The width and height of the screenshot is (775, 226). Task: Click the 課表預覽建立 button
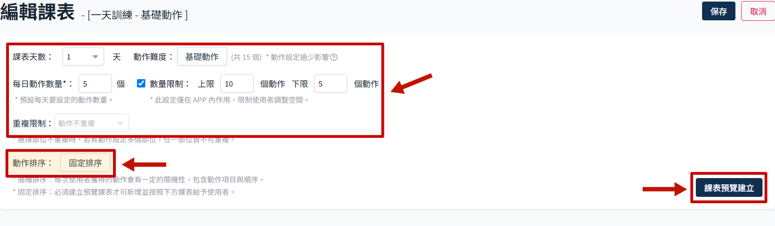[x=729, y=188]
